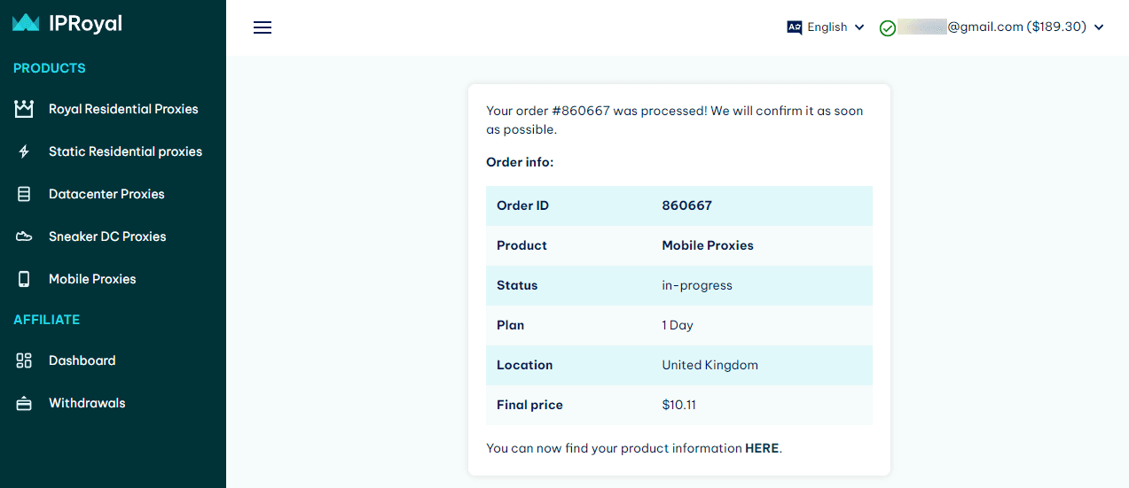Image resolution: width=1129 pixels, height=488 pixels.
Task: Select Sneaker DC Proxies in sidebar
Action: tap(107, 236)
